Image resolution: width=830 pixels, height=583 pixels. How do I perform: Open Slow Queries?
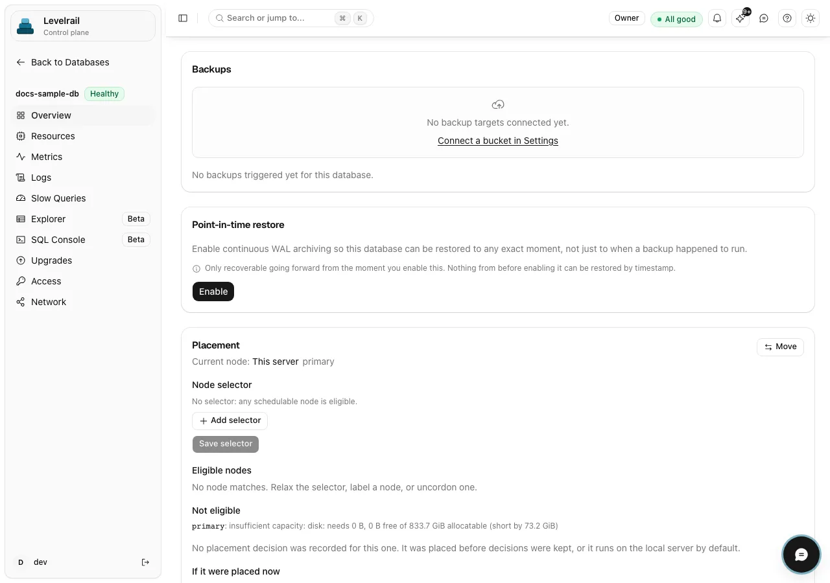pyautogui.click(x=83, y=198)
